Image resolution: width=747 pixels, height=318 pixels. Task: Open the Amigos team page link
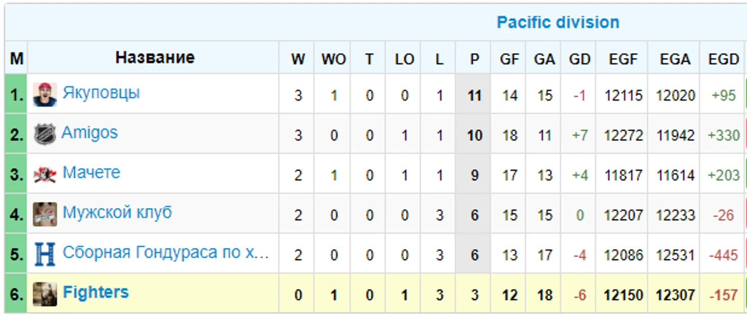90,133
